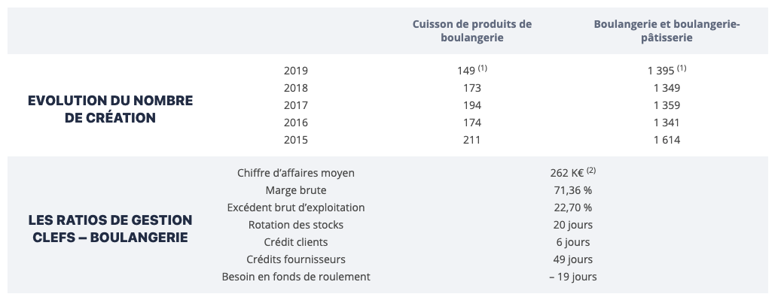The width and height of the screenshot is (781, 300).
Task: Click the 'Besoin en fonds de roulement' label
Action: [296, 277]
